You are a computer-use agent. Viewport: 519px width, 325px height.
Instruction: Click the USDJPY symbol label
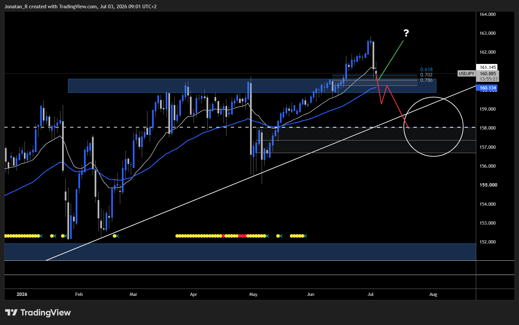466,74
